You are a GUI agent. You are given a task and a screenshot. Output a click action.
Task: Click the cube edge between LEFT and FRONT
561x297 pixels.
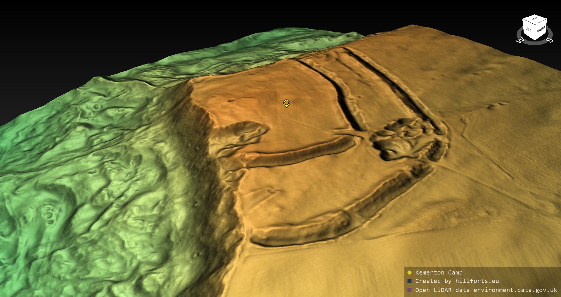coord(535,33)
